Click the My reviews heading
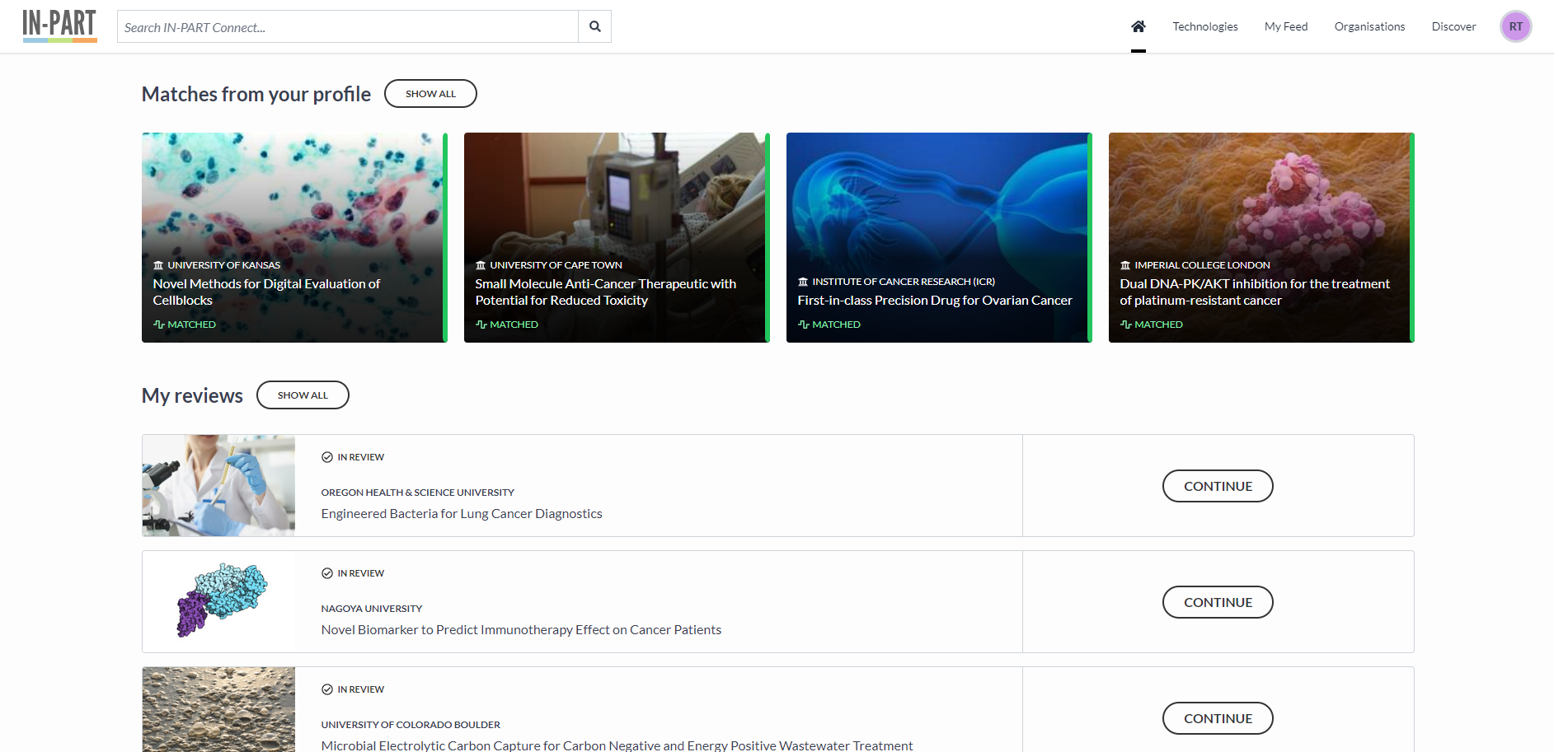The height and width of the screenshot is (752, 1554). click(192, 396)
